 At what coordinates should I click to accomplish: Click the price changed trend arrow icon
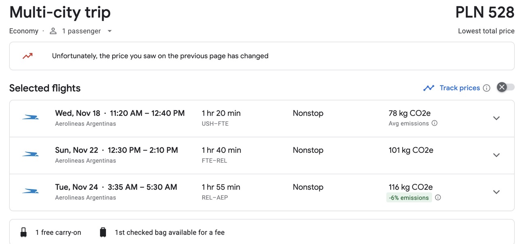pyautogui.click(x=28, y=56)
